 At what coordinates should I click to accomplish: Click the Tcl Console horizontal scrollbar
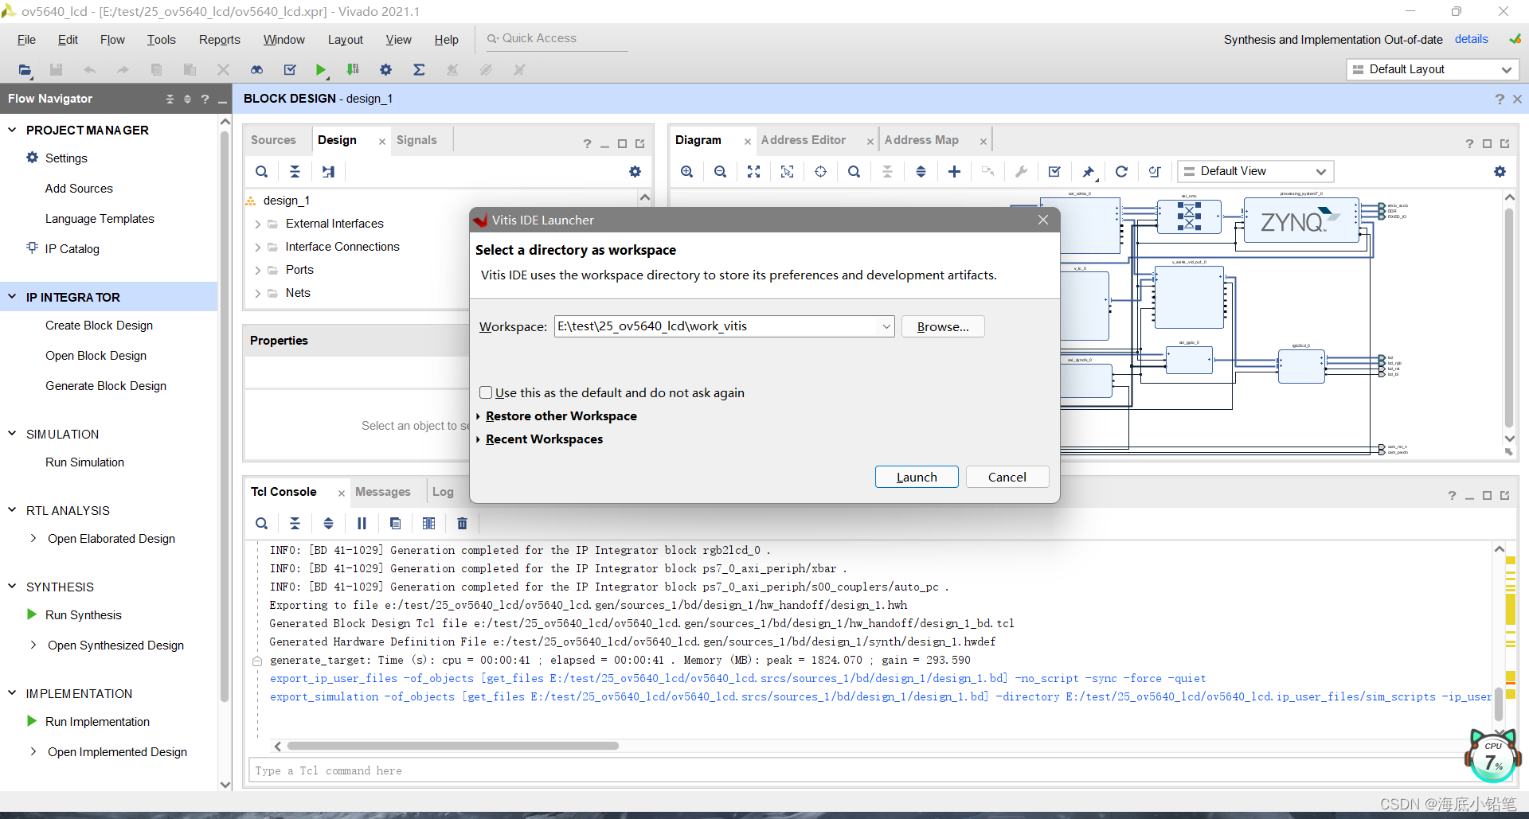[x=452, y=746]
